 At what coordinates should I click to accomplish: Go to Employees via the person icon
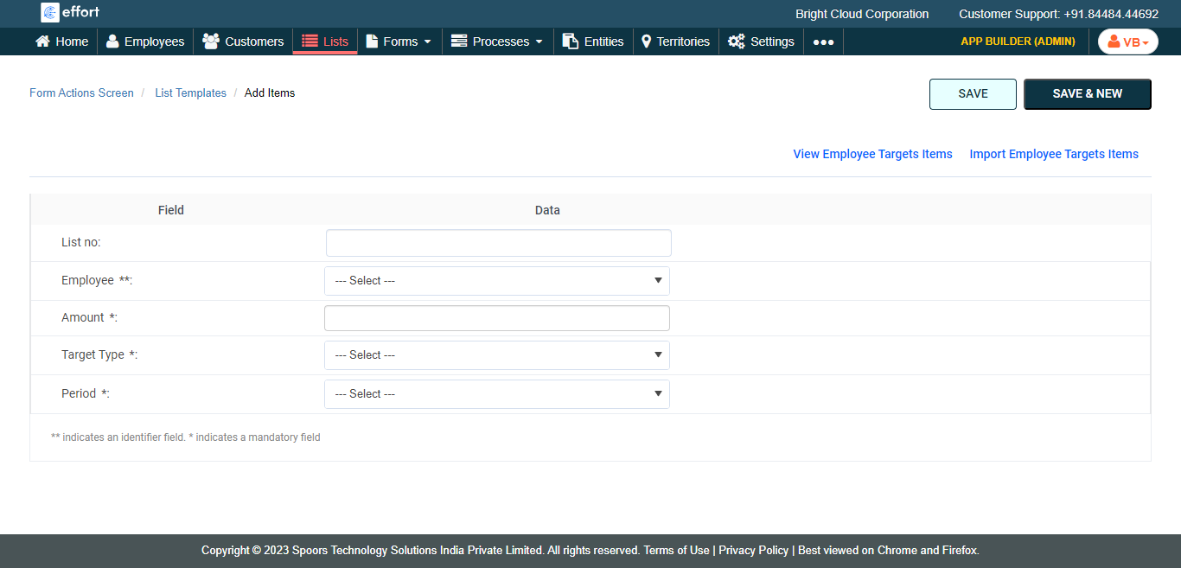tap(112, 41)
